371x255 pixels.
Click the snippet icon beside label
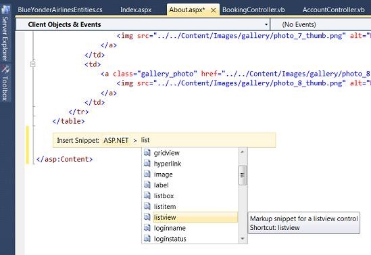(x=147, y=185)
